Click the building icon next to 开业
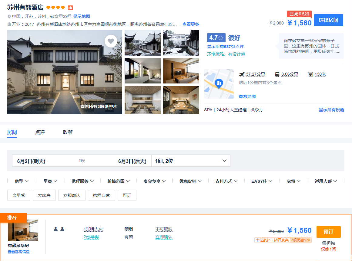352x261 pixels. tap(9, 24)
